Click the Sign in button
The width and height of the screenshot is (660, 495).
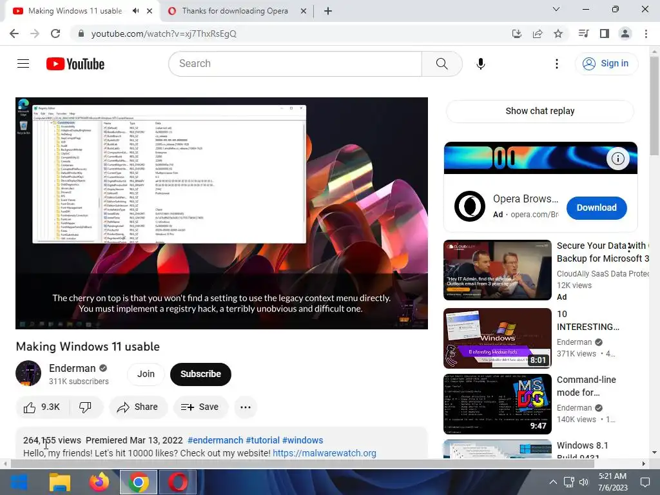(606, 64)
